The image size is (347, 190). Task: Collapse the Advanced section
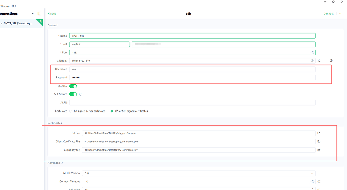click(55, 163)
